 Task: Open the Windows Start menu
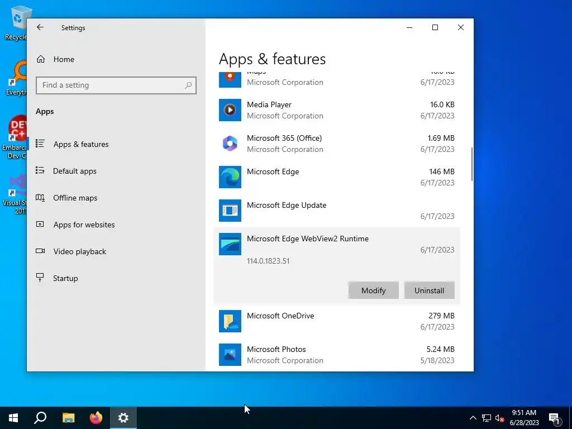[13, 418]
